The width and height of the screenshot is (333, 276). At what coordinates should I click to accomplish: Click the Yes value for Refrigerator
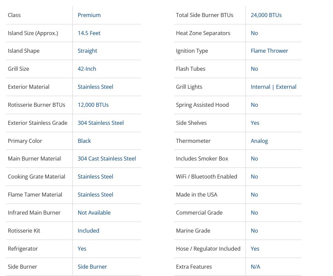(82, 249)
